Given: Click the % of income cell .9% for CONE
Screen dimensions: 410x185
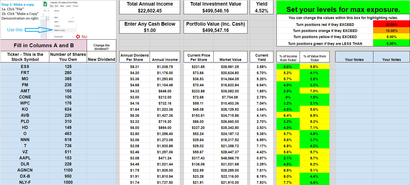Looking at the screenshot, I should tap(288, 97).
